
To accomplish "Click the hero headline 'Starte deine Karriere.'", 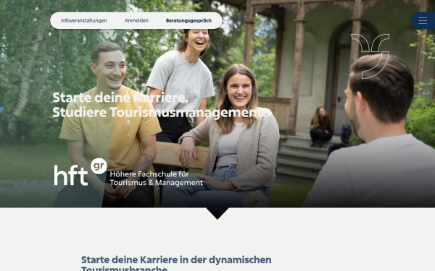I will pos(120,98).
